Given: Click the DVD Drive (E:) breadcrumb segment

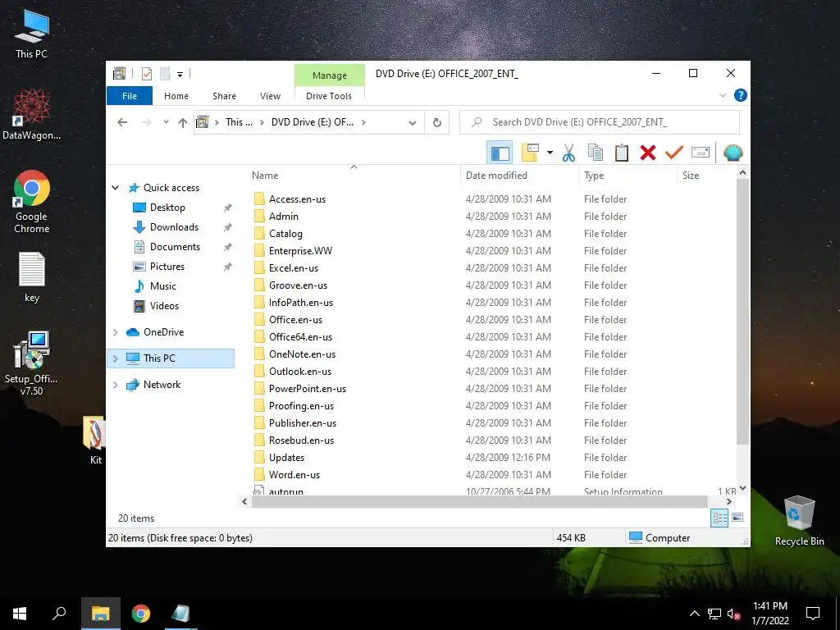Looking at the screenshot, I should pyautogui.click(x=313, y=122).
